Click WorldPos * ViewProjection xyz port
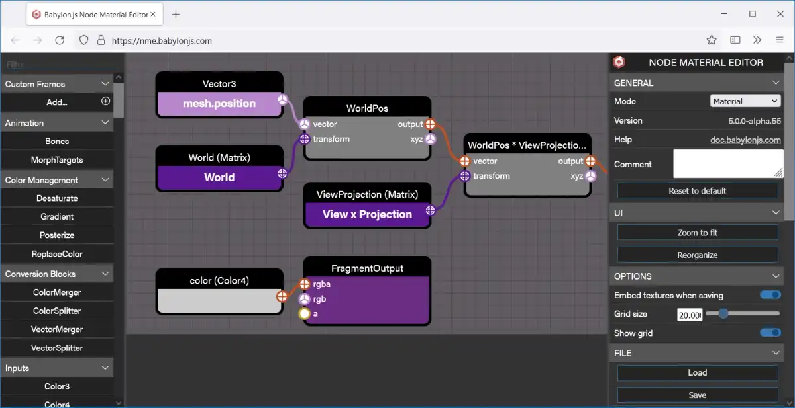795x408 pixels. (x=590, y=176)
